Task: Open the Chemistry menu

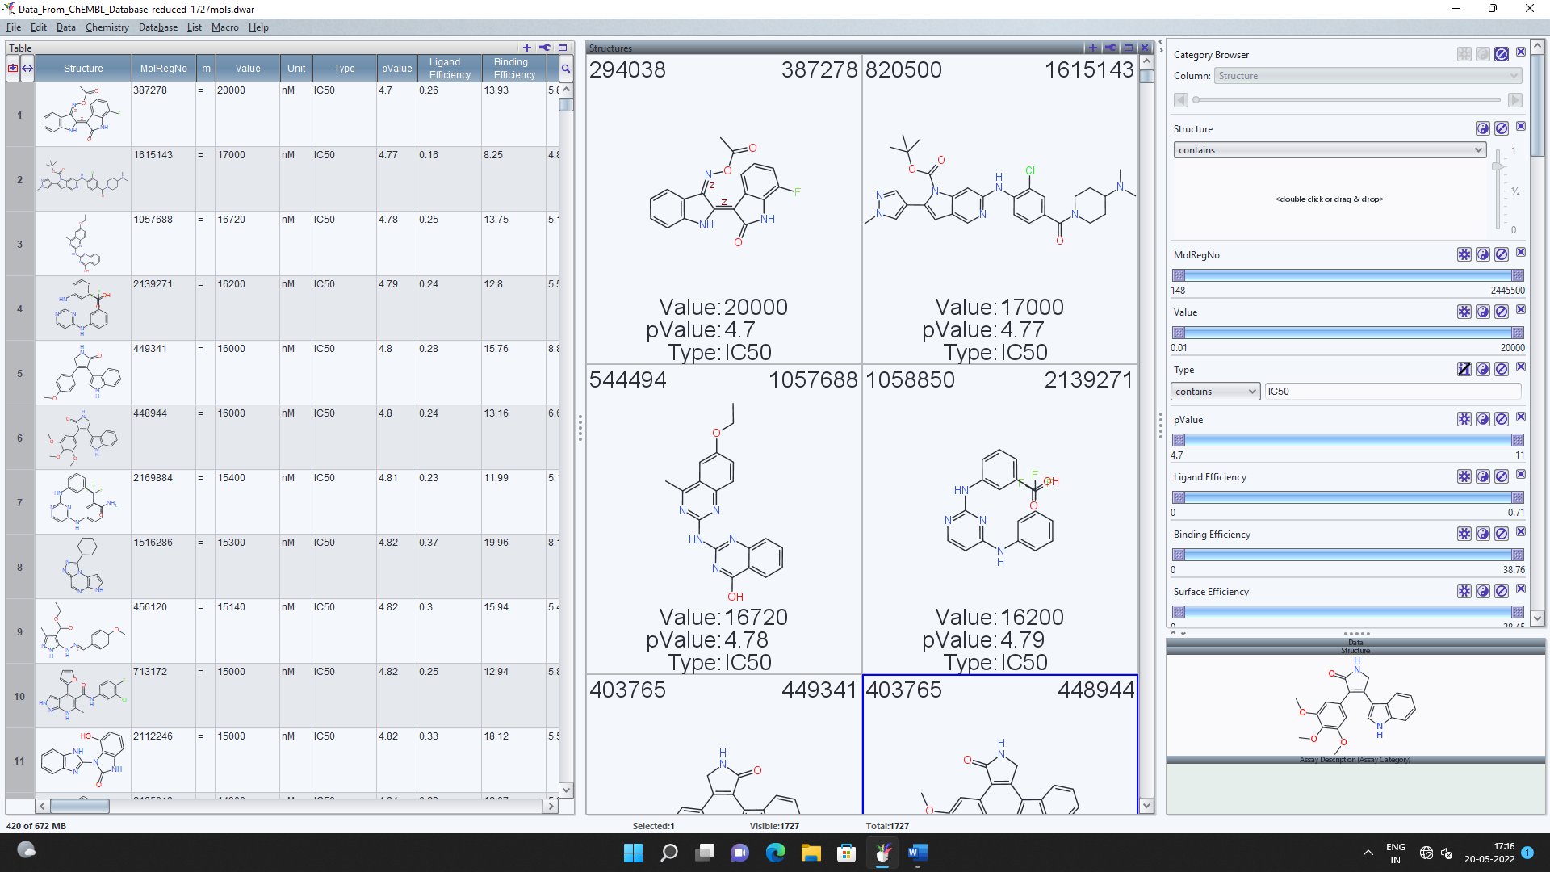Action: (107, 27)
